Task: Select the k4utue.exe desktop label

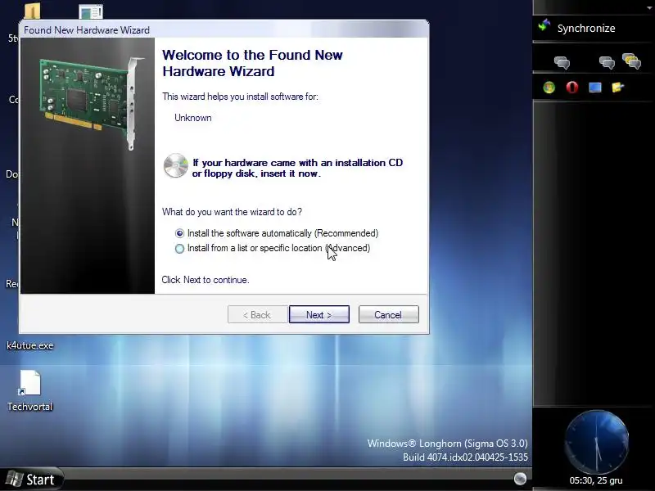Action: pyautogui.click(x=30, y=345)
